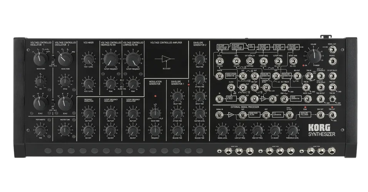Turn the Volume knob
368x192 pixels.
point(314,56)
